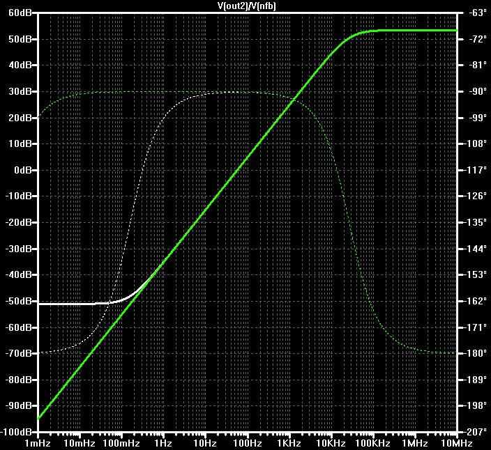
Task: Click the -207° phase axis label
Action: point(476,432)
